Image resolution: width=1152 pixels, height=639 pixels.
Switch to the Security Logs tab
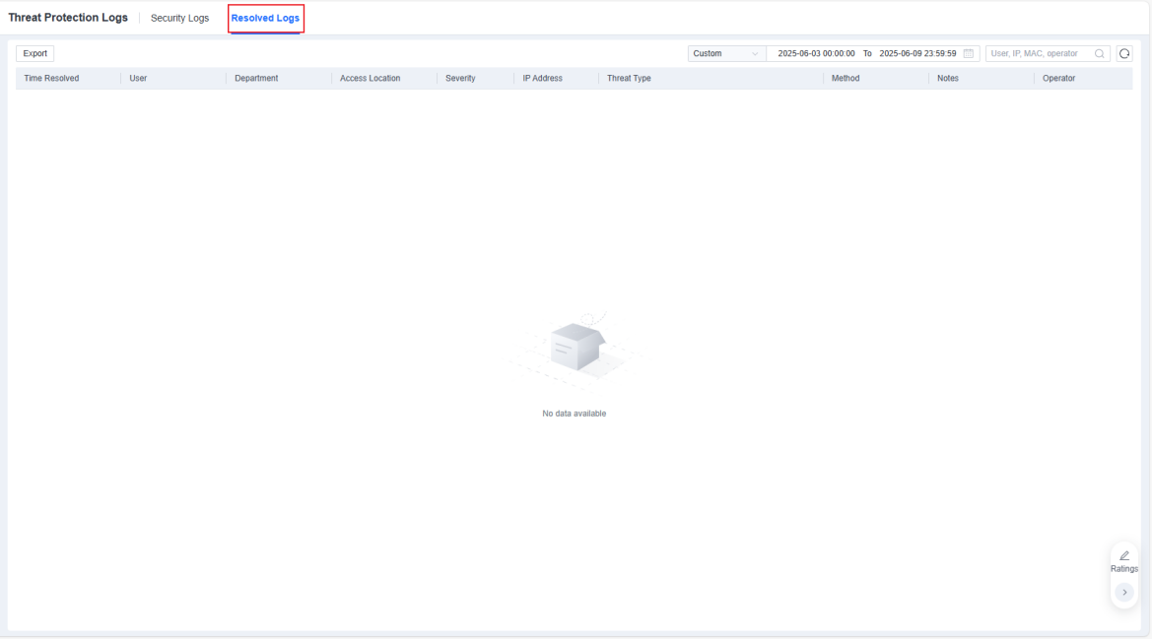click(179, 19)
